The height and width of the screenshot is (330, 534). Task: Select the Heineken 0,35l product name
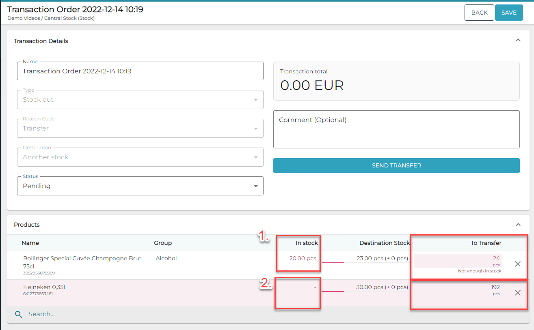(44, 287)
